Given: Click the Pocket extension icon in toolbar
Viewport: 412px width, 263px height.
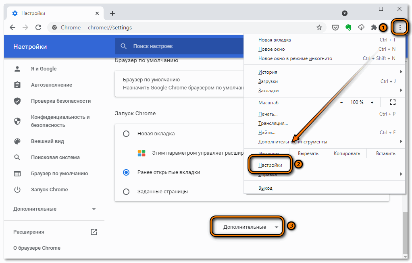Looking at the screenshot, I should [335, 27].
